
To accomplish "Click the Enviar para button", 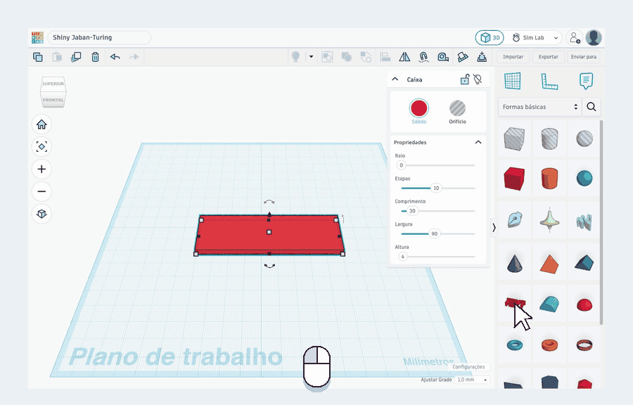I will (x=583, y=57).
